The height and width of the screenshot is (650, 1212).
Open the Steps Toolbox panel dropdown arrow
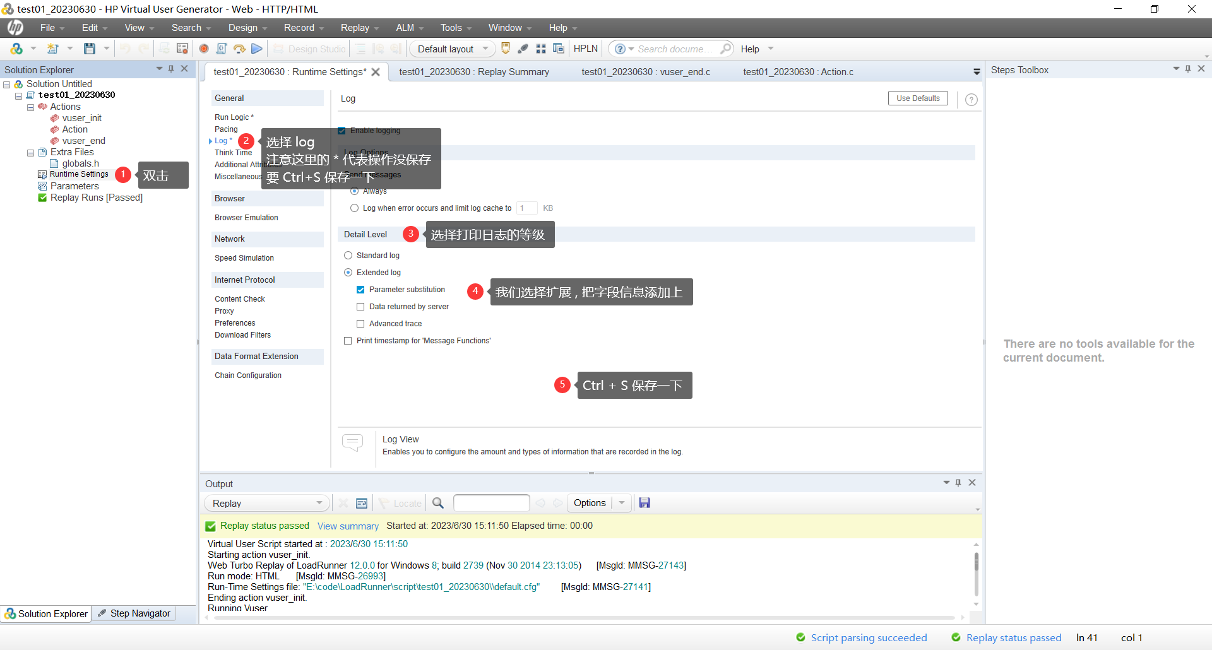(1176, 69)
